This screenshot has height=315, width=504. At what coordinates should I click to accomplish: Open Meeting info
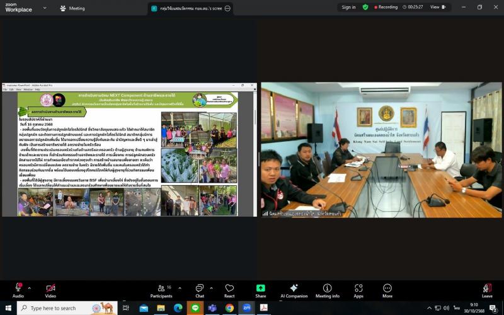(x=327, y=290)
